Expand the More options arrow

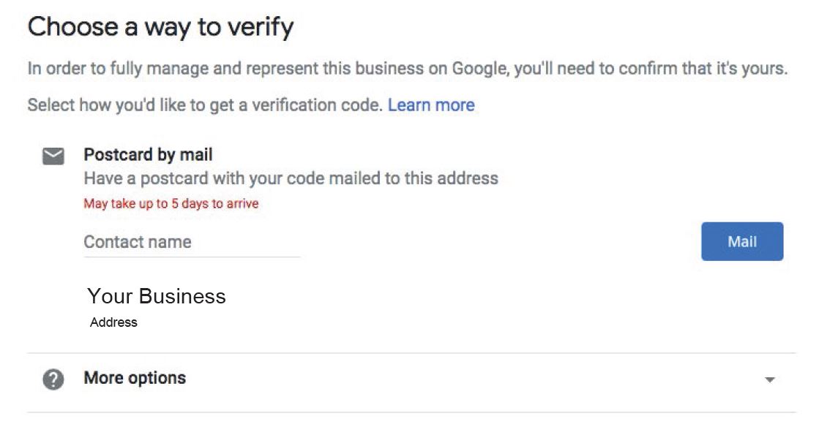(x=770, y=380)
